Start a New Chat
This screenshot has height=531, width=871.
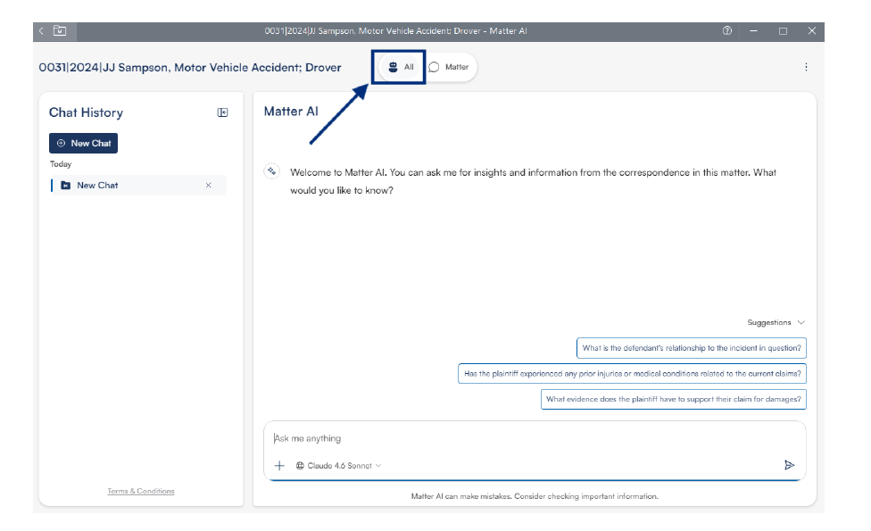point(83,144)
